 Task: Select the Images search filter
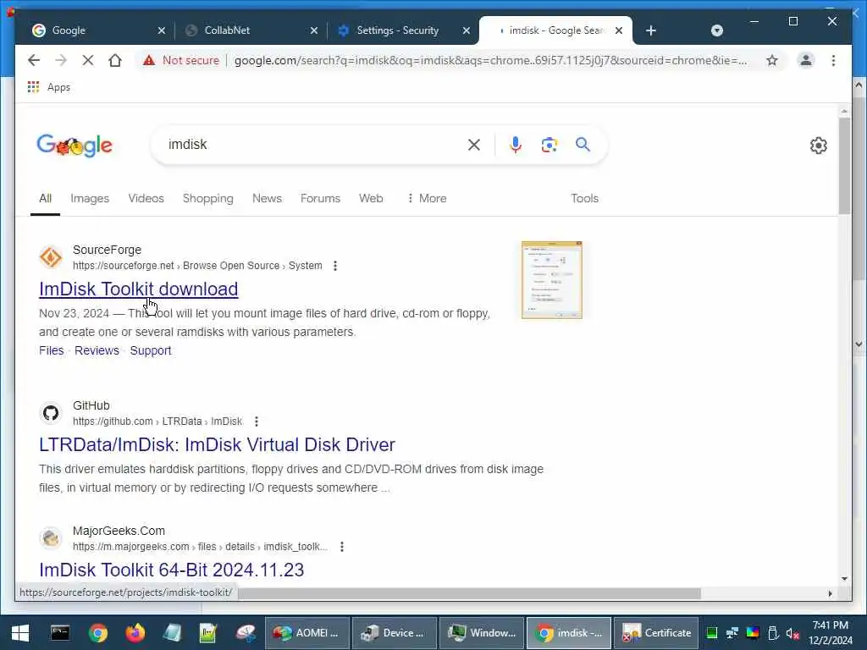pos(90,198)
